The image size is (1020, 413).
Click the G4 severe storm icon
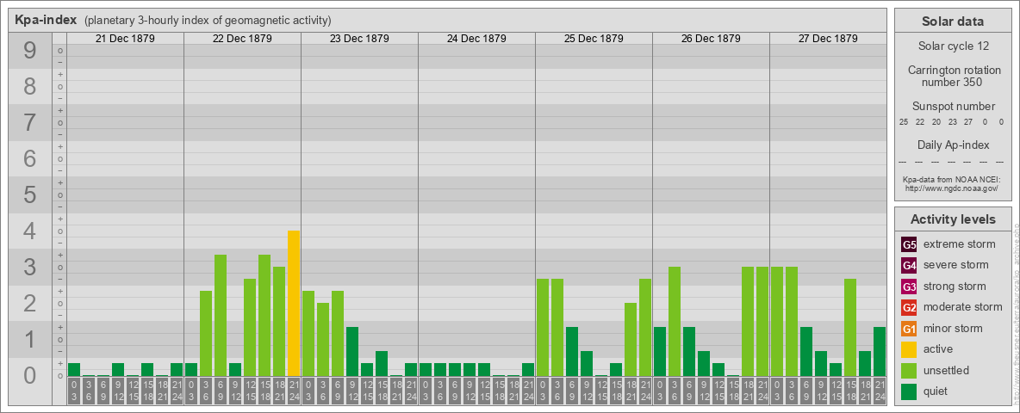909,265
